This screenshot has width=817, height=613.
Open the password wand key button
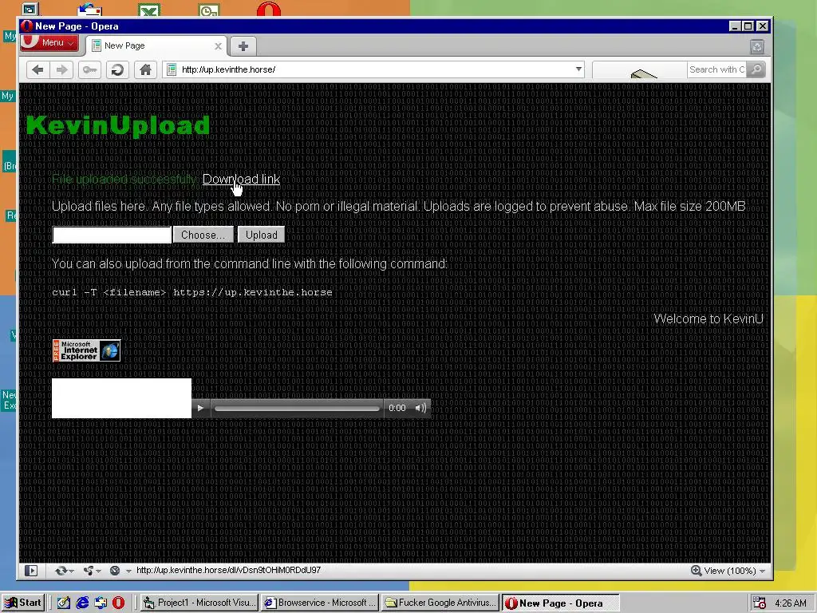89,70
